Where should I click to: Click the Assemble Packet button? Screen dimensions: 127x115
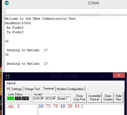click(94, 98)
